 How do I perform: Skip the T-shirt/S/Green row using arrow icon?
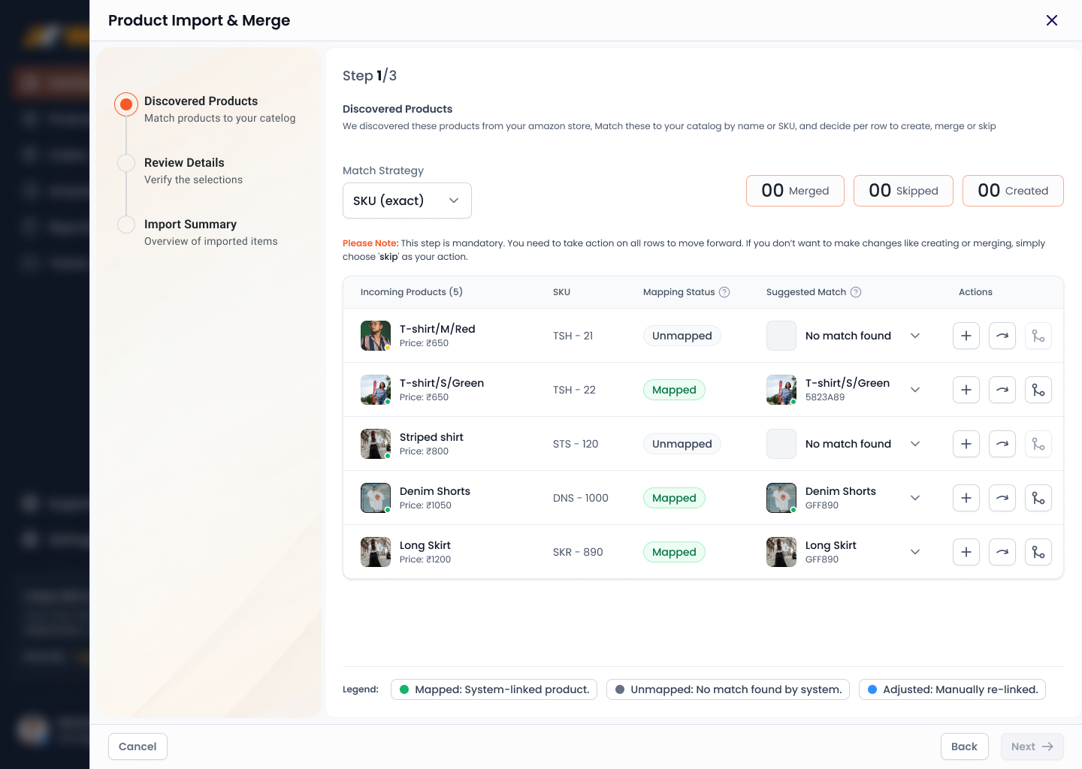coord(1002,390)
